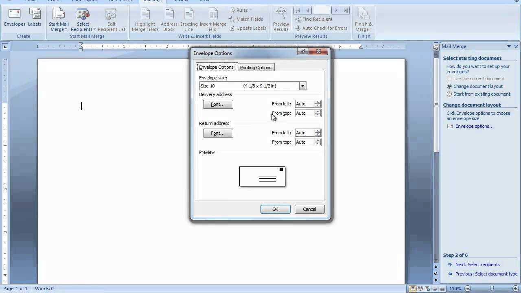This screenshot has width=521, height=293.
Task: Open the Rules dropdown
Action: 241,10
